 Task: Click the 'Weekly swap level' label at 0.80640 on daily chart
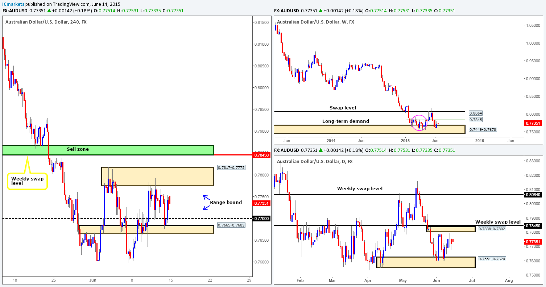[x=360, y=188]
